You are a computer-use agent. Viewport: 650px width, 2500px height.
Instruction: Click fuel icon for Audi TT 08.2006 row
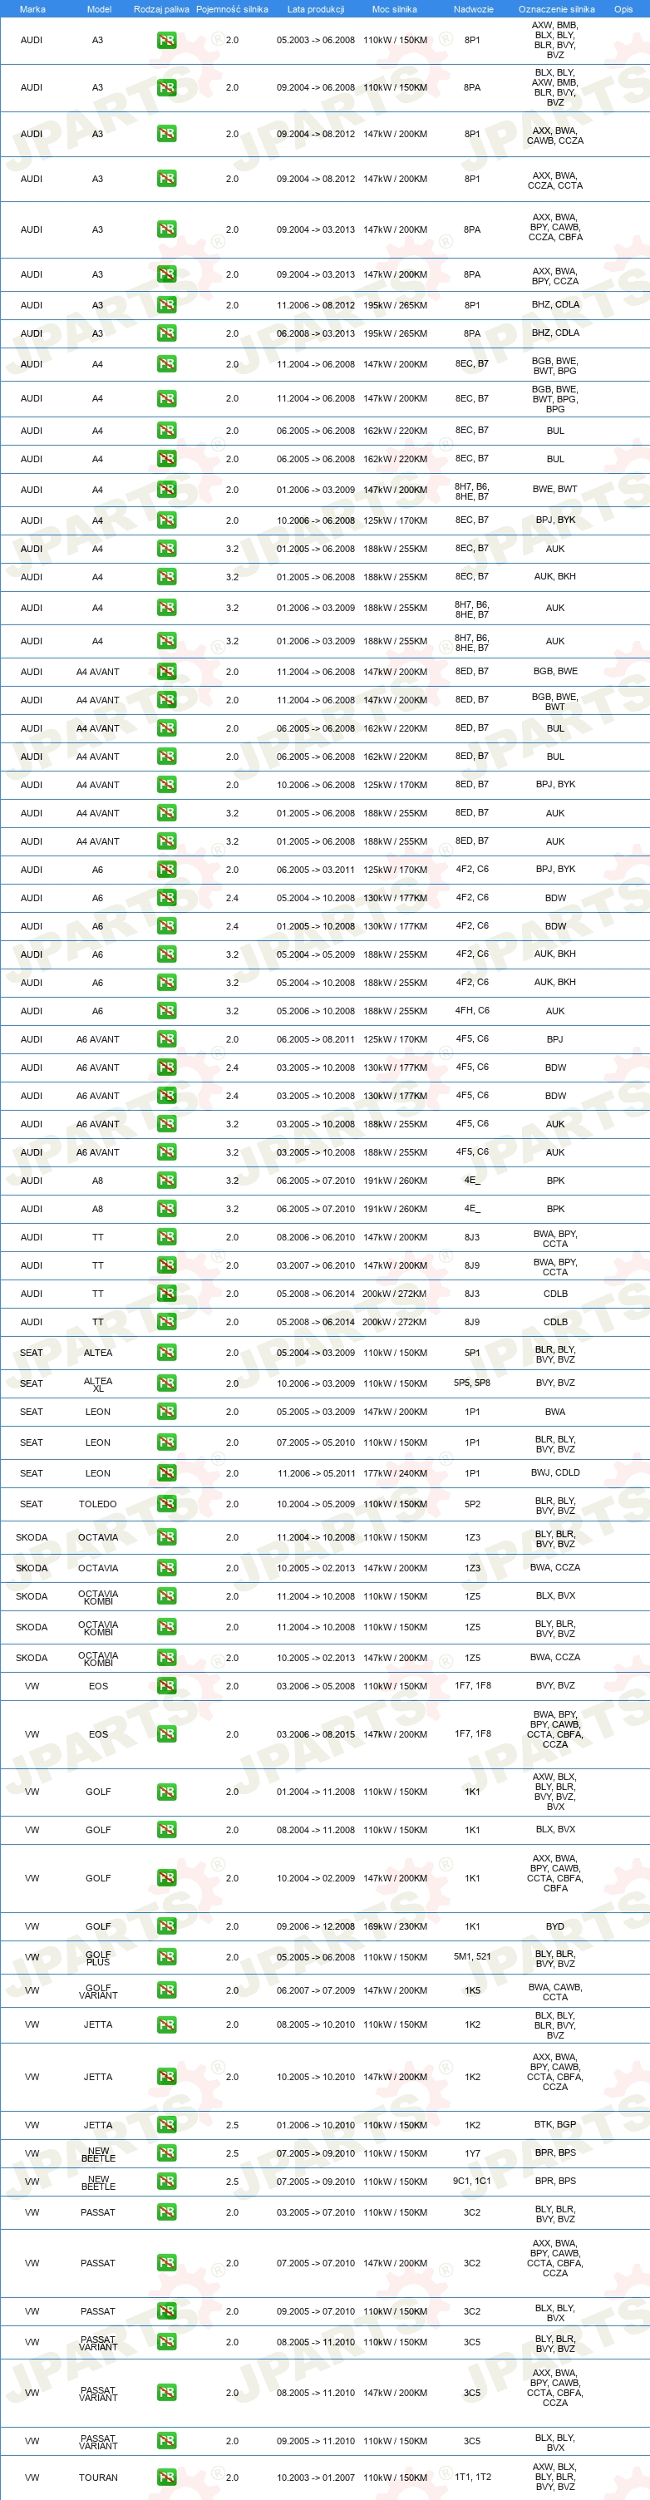click(x=167, y=1238)
